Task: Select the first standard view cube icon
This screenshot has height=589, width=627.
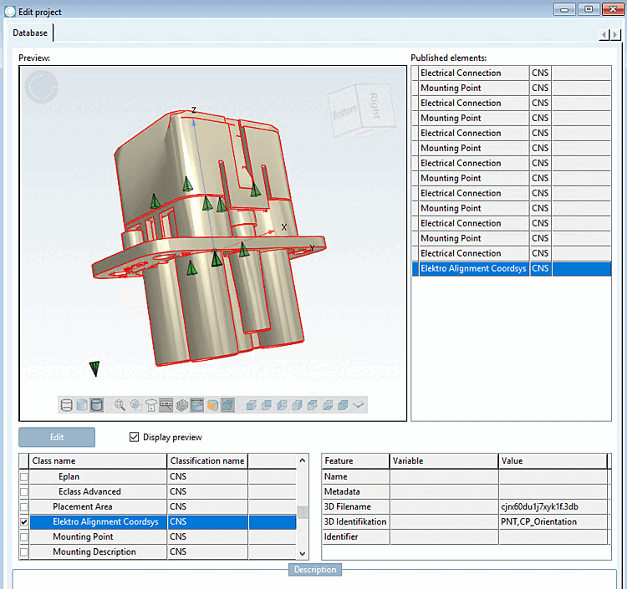Action: (251, 405)
